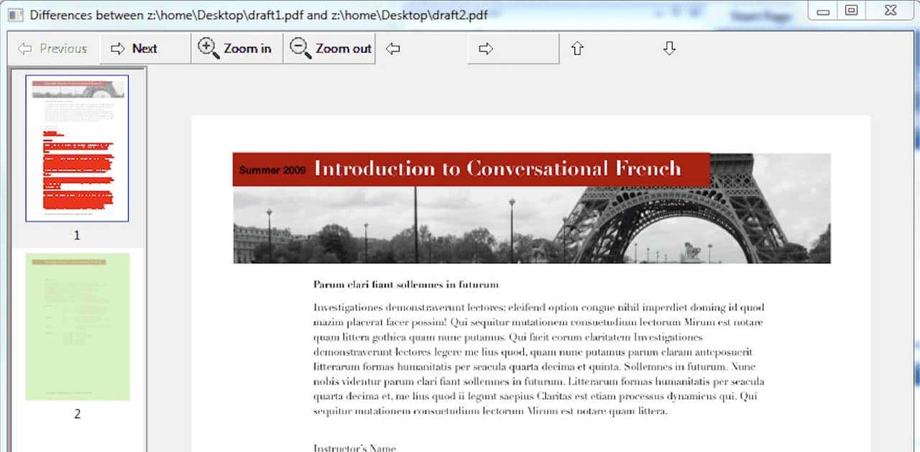Viewport: 920px width, 452px height.
Task: Minimize the Differences window
Action: 823,11
